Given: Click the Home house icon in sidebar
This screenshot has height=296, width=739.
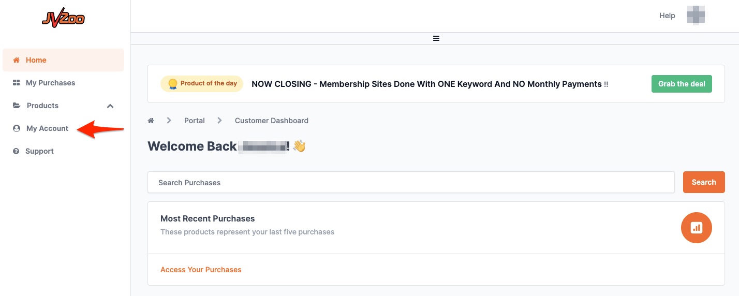Looking at the screenshot, I should (x=16, y=60).
